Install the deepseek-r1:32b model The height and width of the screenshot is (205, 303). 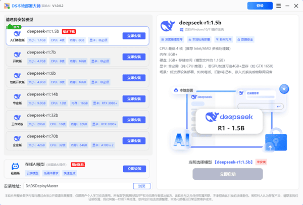[x=134, y=120]
